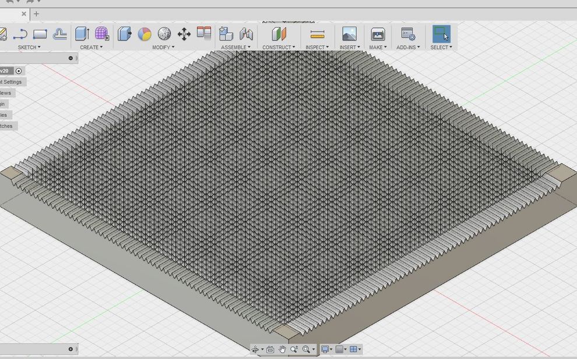Click the Sketches browser row
This screenshot has height=359, width=577.
(8, 126)
